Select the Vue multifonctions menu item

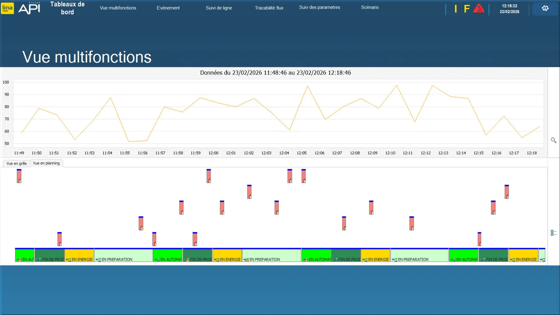click(x=118, y=8)
